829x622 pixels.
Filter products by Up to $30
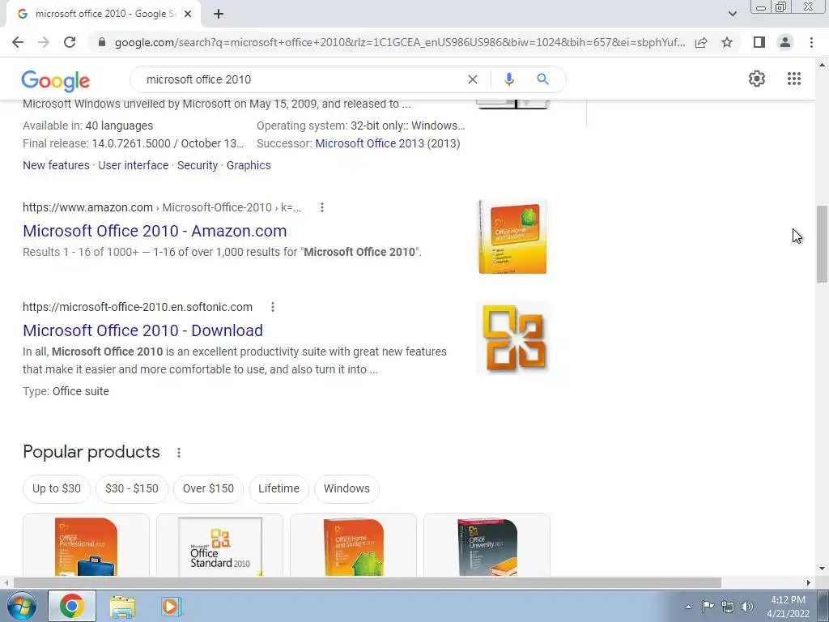click(x=57, y=488)
